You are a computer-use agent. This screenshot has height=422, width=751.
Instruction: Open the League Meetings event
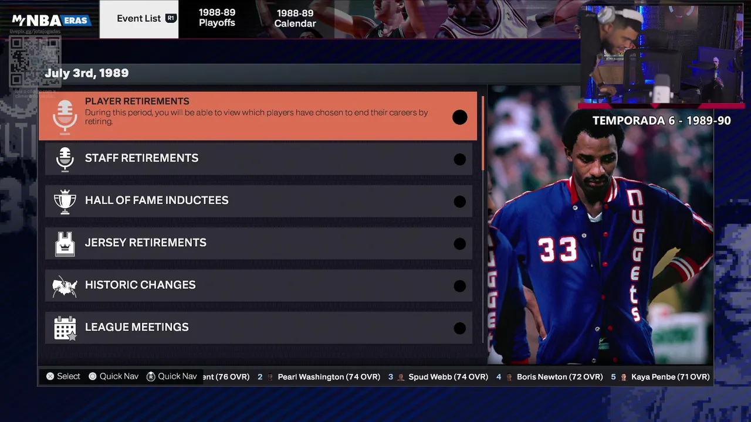click(x=259, y=328)
